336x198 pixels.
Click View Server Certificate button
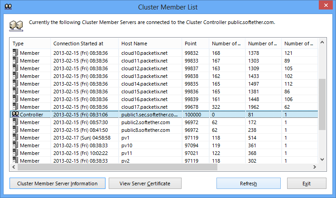145,184
